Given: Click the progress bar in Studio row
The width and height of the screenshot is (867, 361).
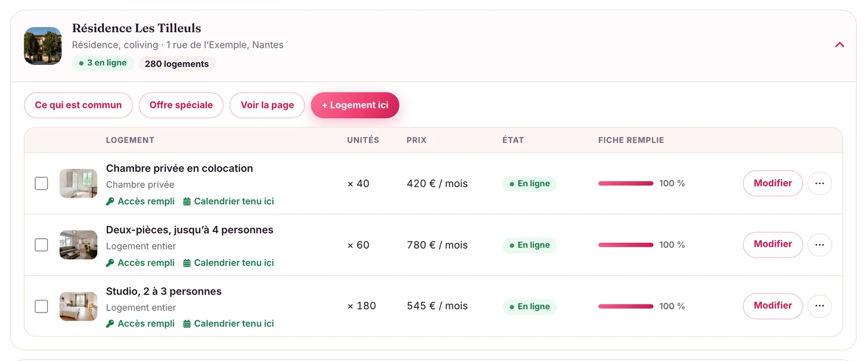Looking at the screenshot, I should (x=626, y=306).
